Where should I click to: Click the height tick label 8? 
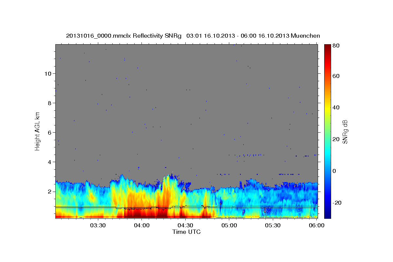[x=49, y=103]
